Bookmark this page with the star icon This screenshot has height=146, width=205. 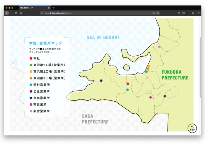point(158,13)
